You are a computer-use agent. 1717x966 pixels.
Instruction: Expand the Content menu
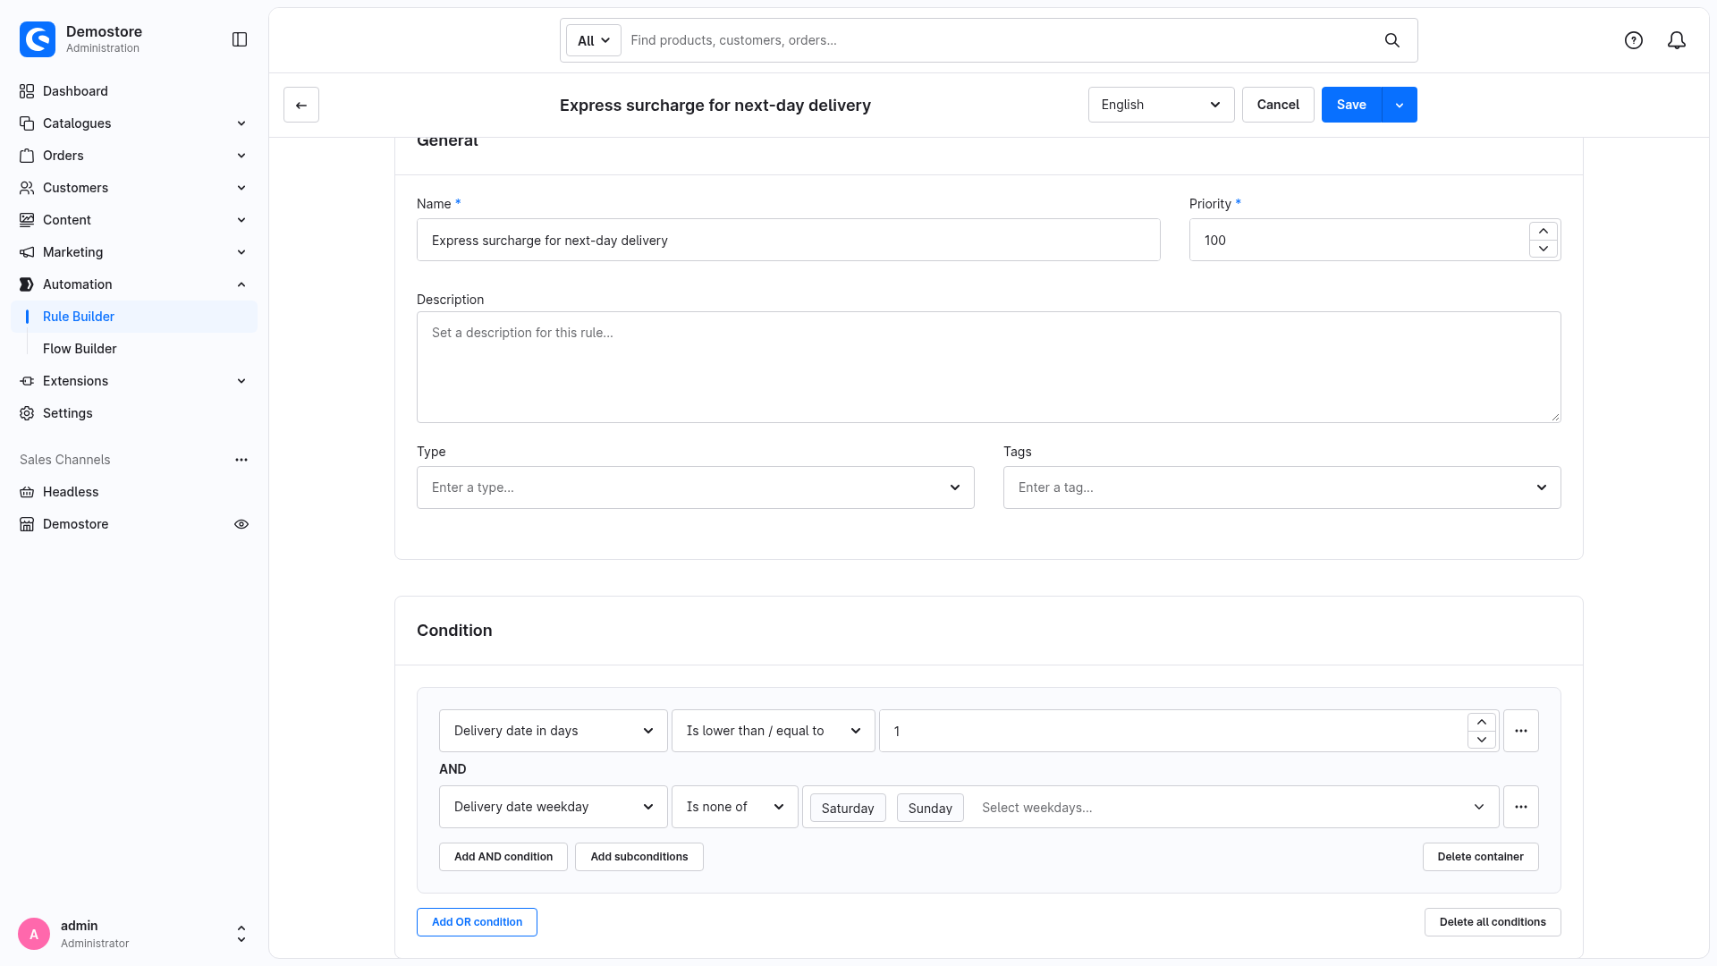pos(134,220)
